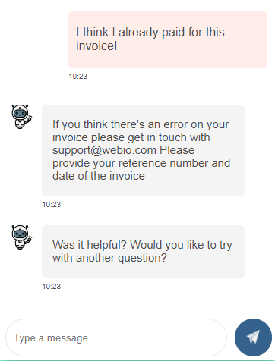Click "Would you like to try" text
This screenshot has width=275, height=361.
(x=181, y=245)
